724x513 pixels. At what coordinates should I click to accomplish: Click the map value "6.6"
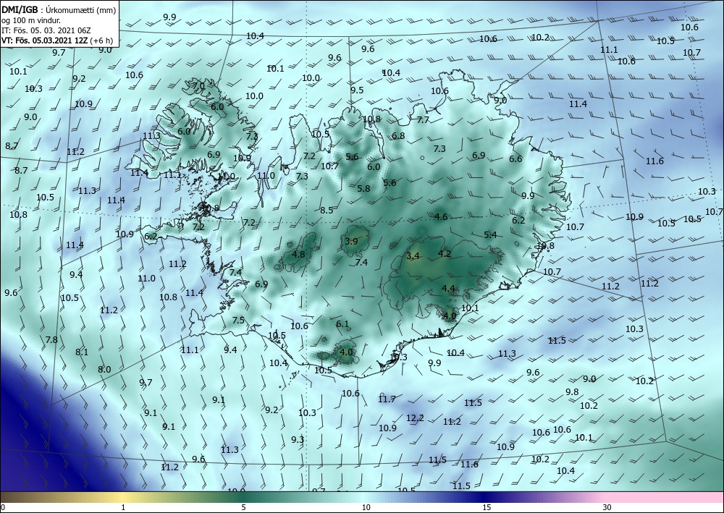pos(515,158)
